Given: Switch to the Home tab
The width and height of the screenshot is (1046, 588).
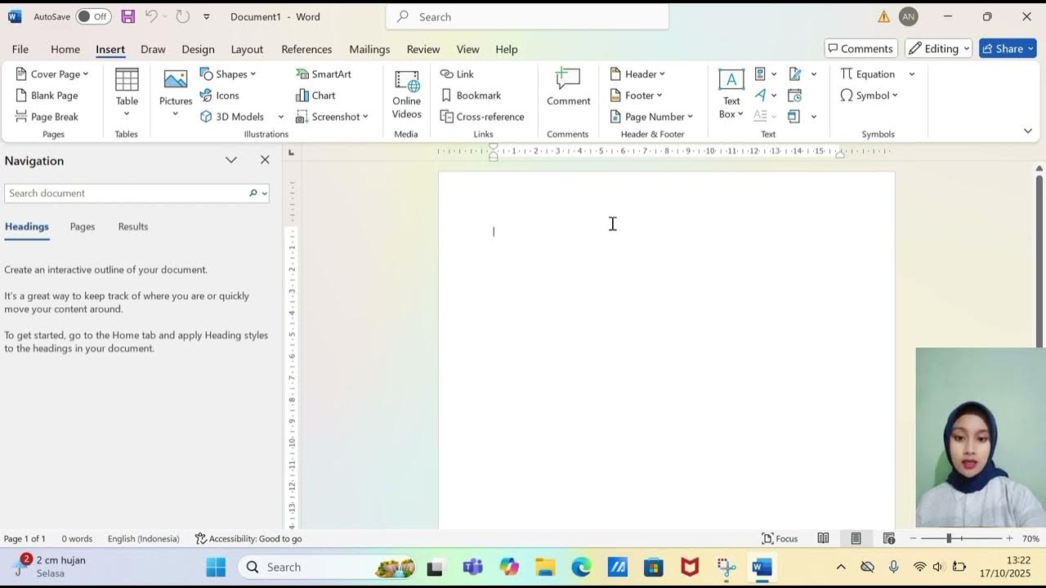Looking at the screenshot, I should click(65, 49).
